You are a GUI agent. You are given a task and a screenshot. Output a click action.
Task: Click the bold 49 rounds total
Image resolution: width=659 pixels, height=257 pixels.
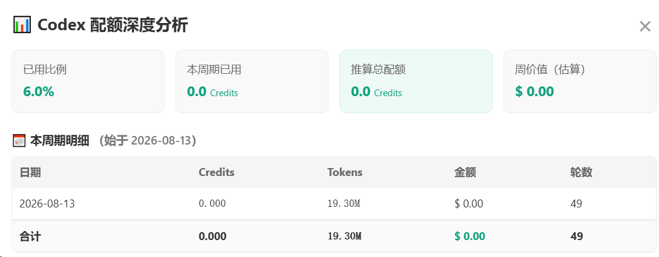point(577,236)
